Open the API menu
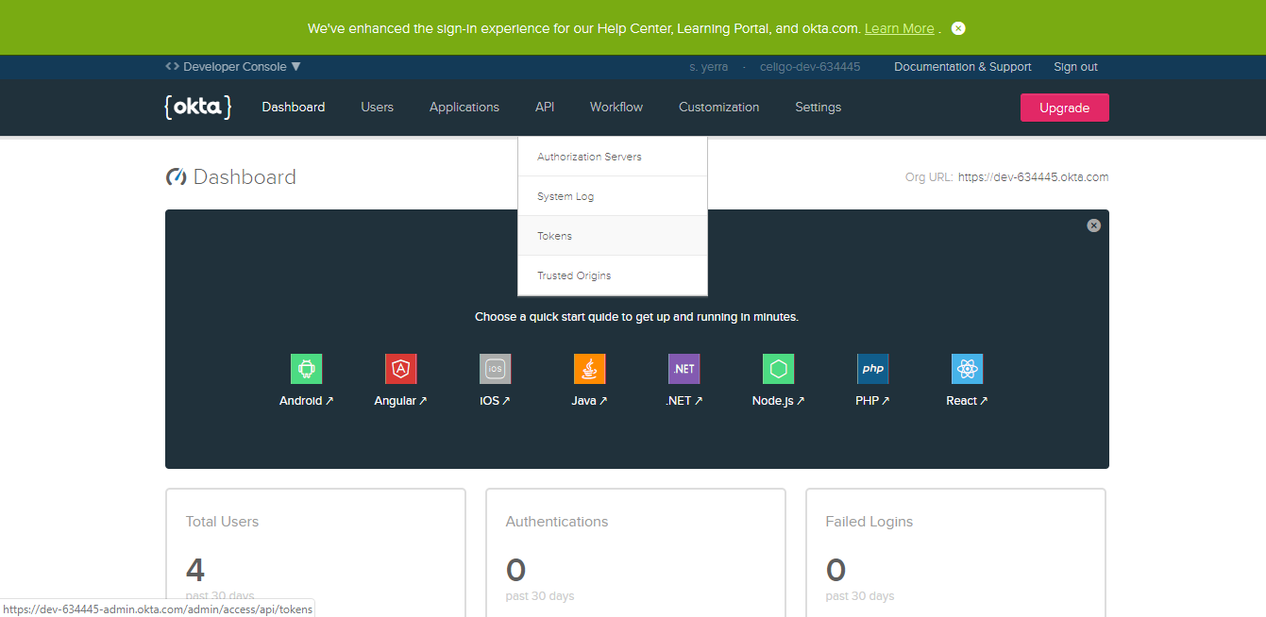The width and height of the screenshot is (1266, 617). 545,108
